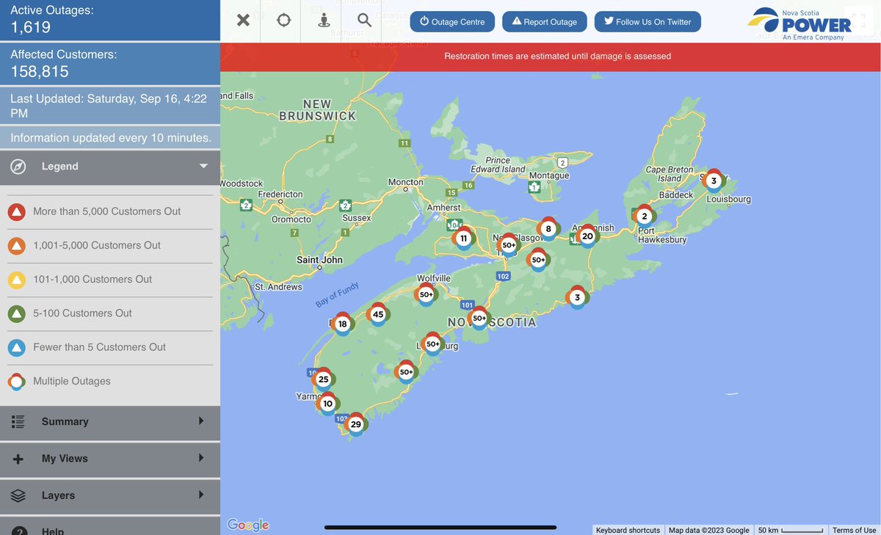Screen dimensions: 881x535
Task: Click yellow 101-1,000 Customers Out icon
Action: (16, 280)
